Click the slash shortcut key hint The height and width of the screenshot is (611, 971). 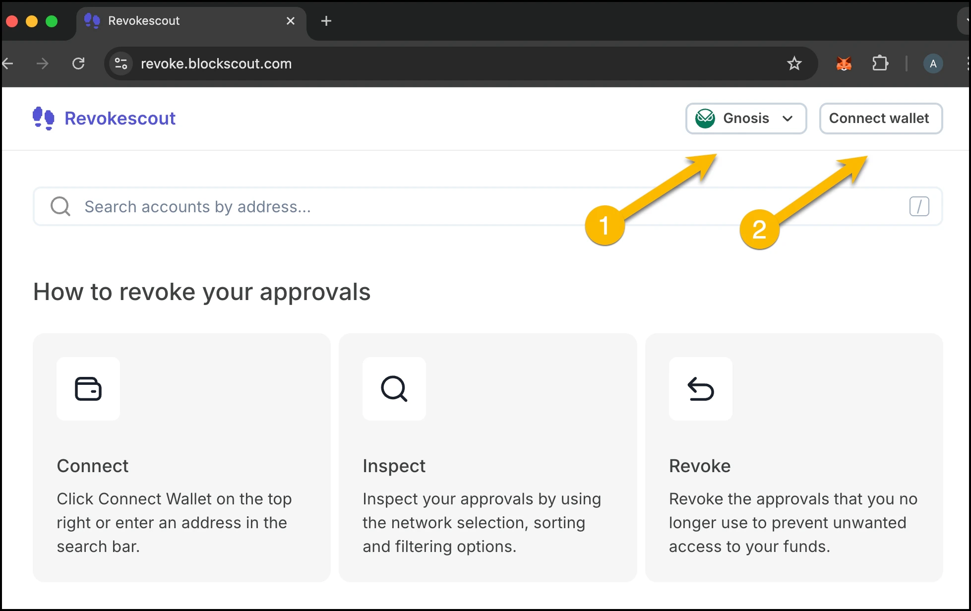coord(919,206)
